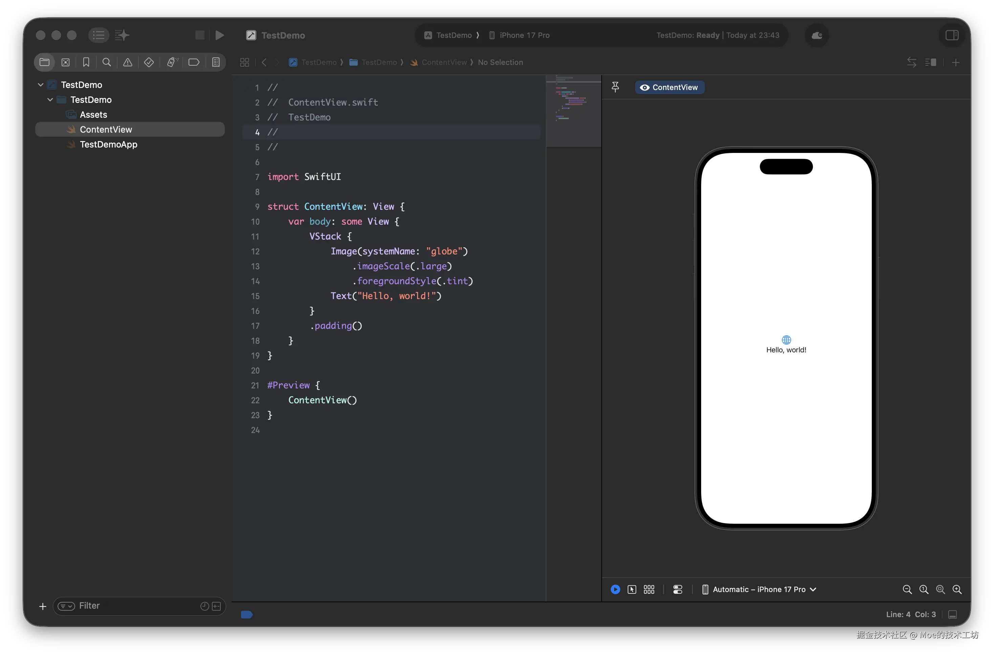Click the Run play button
Image resolution: width=994 pixels, height=655 pixels.
[x=219, y=35]
